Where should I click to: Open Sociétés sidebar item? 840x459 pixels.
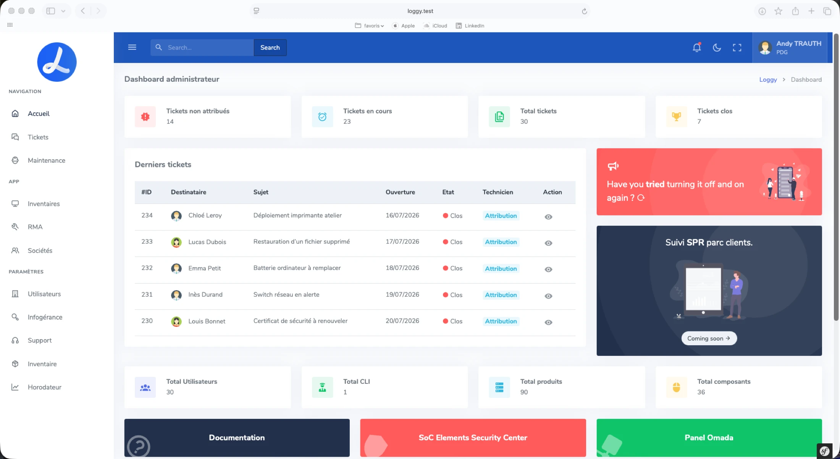tap(40, 251)
